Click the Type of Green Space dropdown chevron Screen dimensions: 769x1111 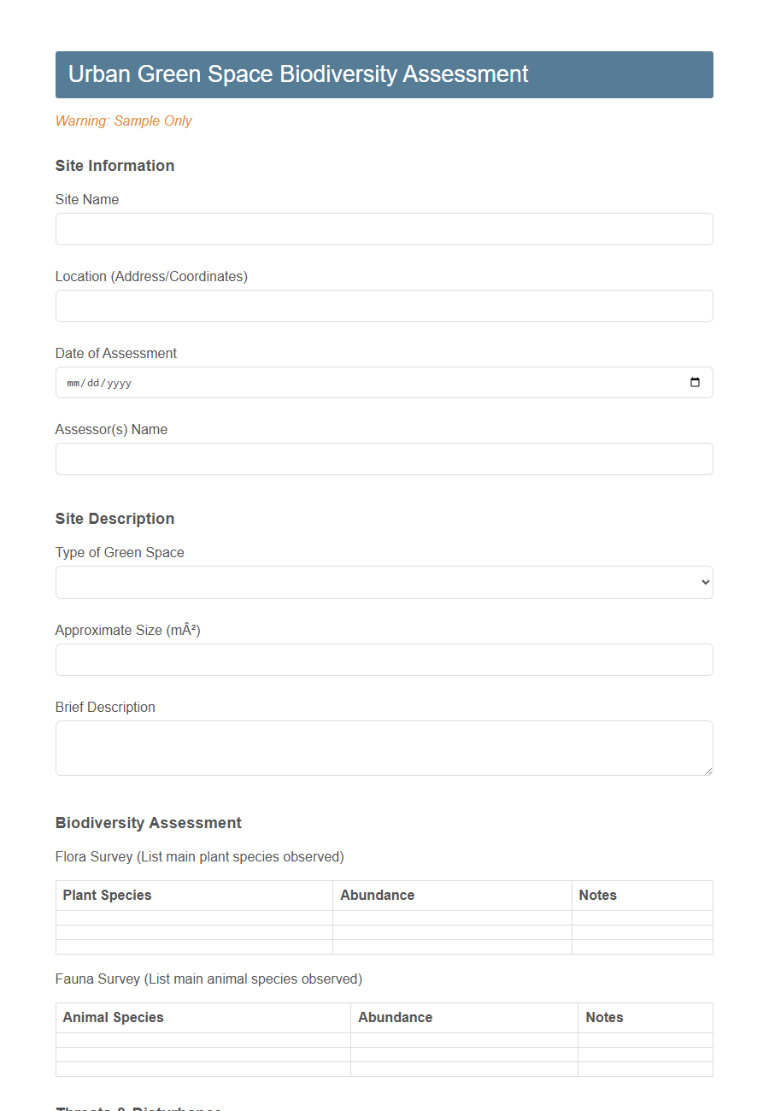(x=702, y=582)
